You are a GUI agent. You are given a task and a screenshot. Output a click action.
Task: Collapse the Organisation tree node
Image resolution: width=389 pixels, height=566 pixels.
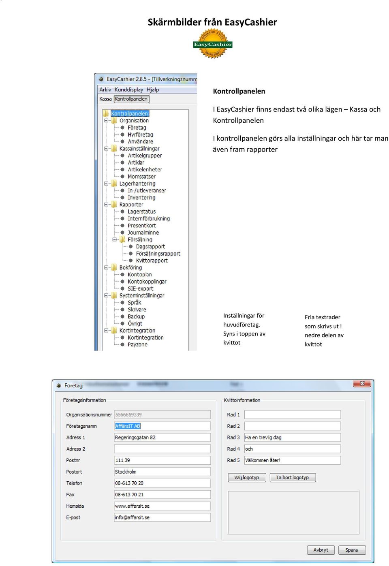click(x=106, y=120)
